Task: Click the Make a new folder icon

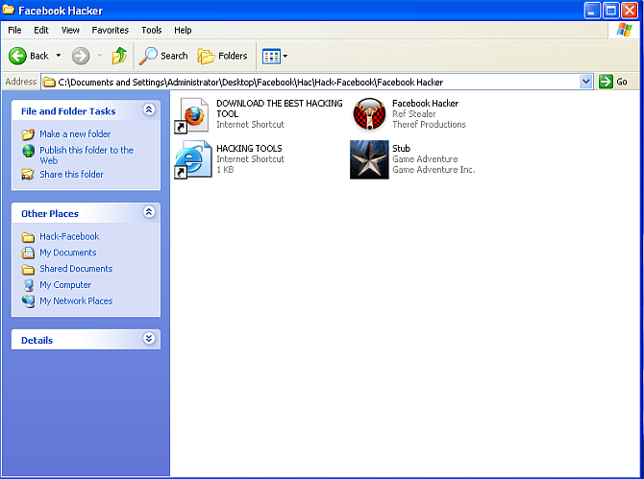Action: coord(28,134)
